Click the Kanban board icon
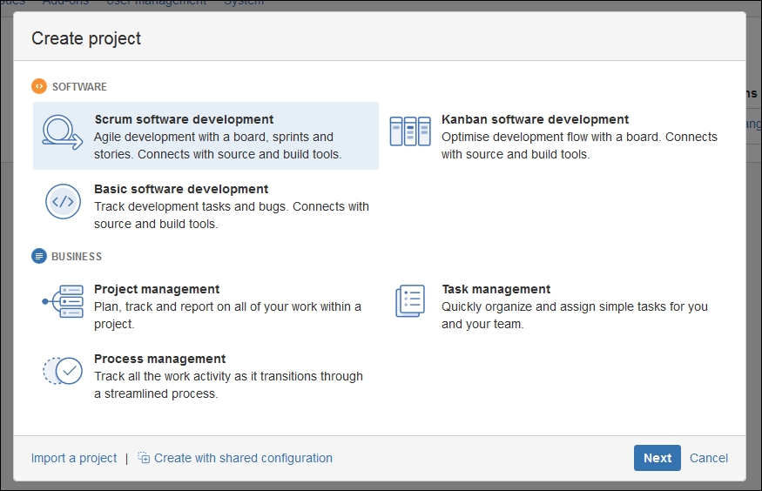The height and width of the screenshot is (491, 762). (410, 131)
